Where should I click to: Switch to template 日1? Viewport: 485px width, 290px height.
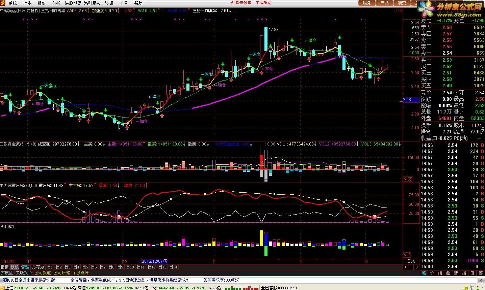click(50, 267)
